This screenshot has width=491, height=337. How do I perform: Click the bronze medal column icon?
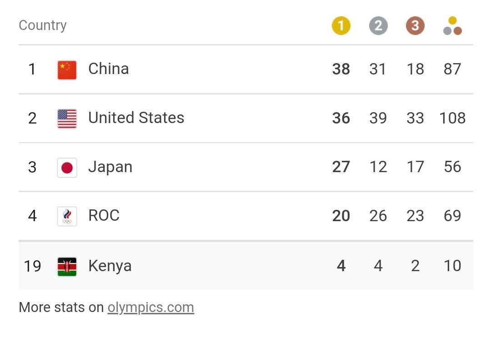coord(415,25)
